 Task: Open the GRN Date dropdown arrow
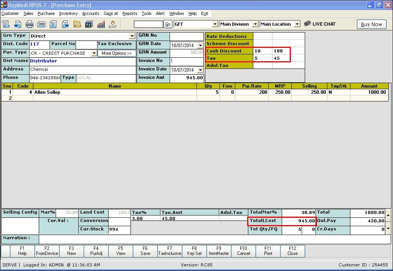tap(200, 45)
